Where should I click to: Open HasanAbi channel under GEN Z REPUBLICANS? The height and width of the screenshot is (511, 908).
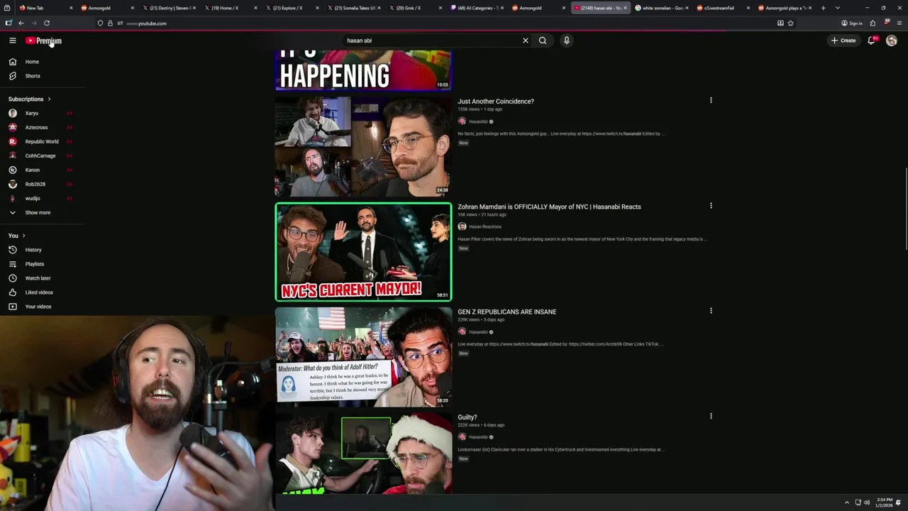(478, 331)
